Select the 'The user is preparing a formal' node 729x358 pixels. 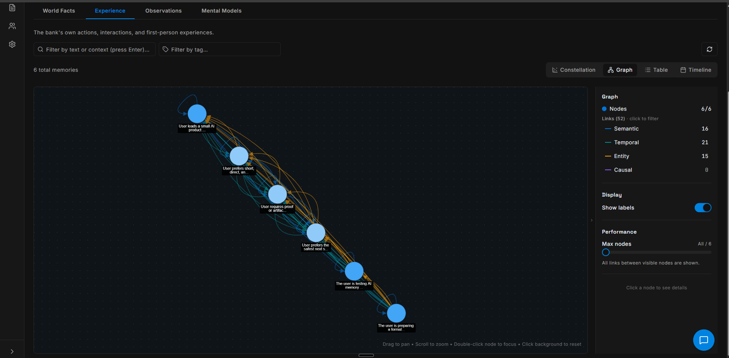[396, 313]
